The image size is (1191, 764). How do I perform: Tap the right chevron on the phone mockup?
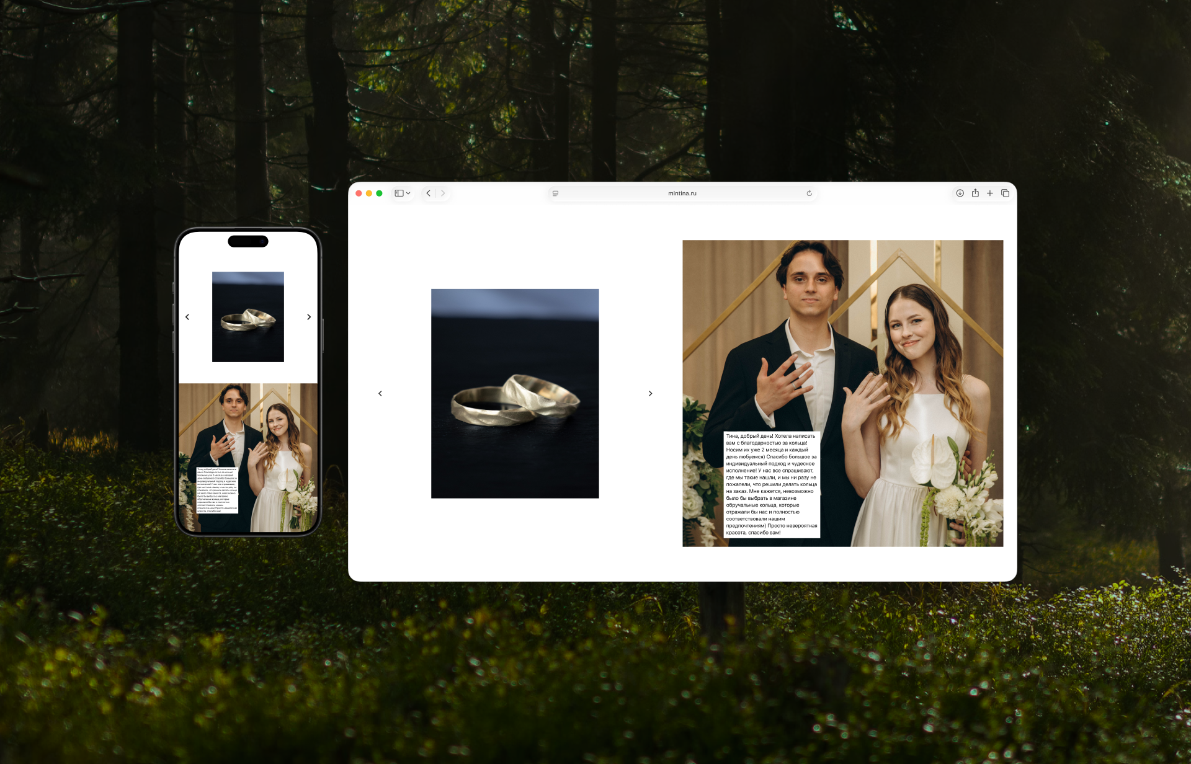click(309, 317)
